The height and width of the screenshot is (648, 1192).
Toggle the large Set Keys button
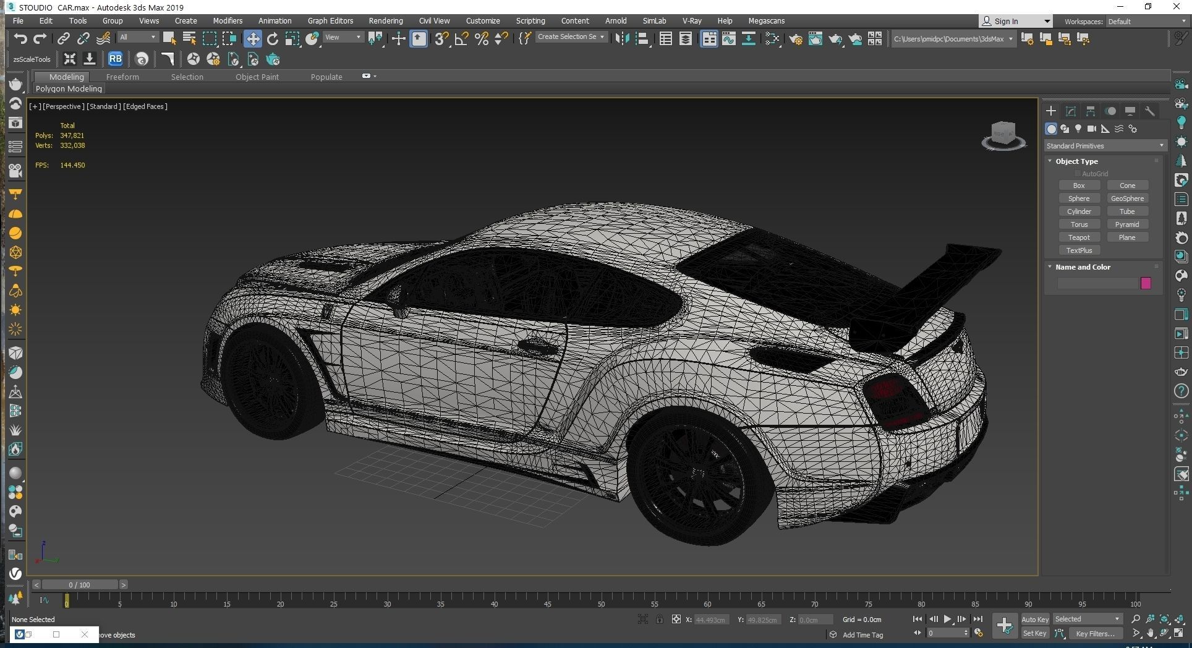[1004, 626]
